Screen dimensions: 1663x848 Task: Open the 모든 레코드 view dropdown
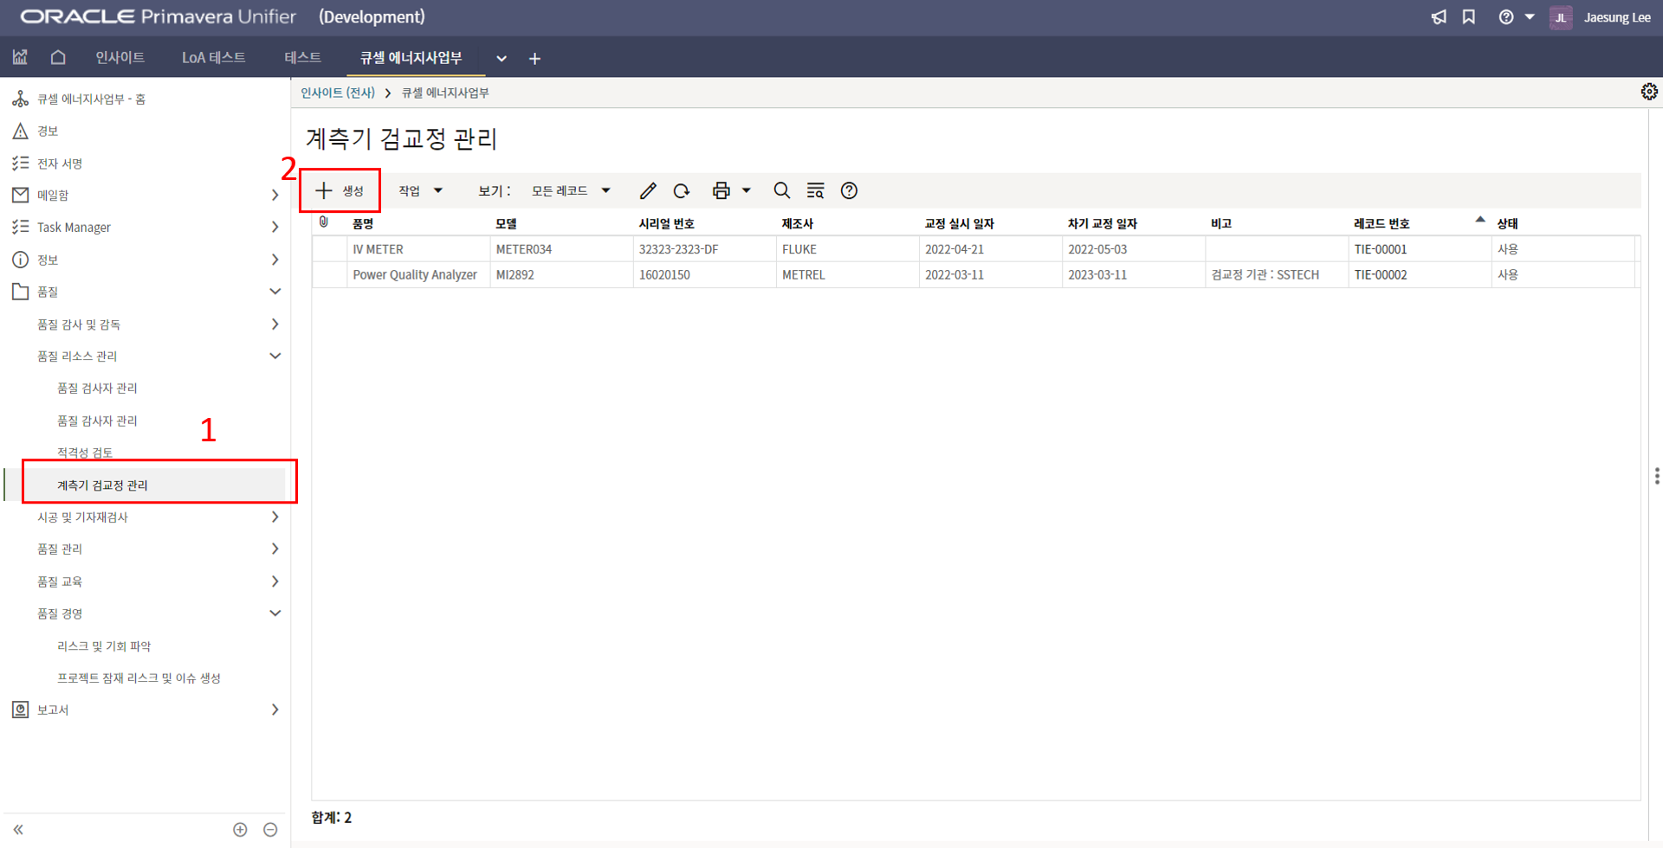(571, 191)
